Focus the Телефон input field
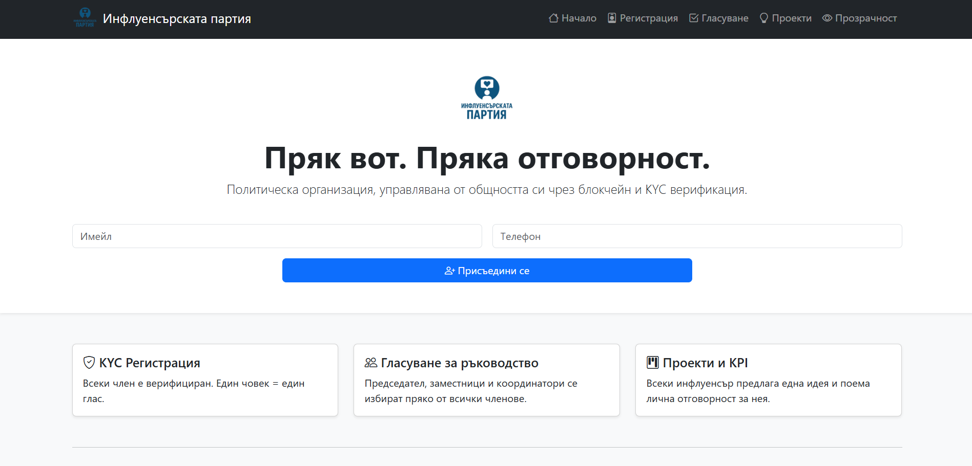This screenshot has width=972, height=466. [697, 236]
